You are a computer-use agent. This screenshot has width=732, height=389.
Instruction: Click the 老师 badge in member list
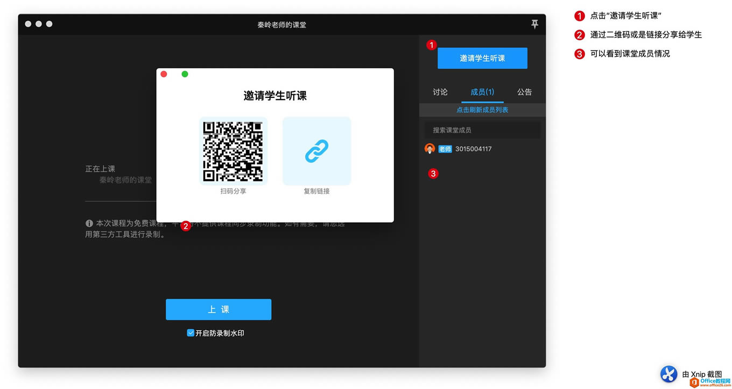tap(445, 149)
